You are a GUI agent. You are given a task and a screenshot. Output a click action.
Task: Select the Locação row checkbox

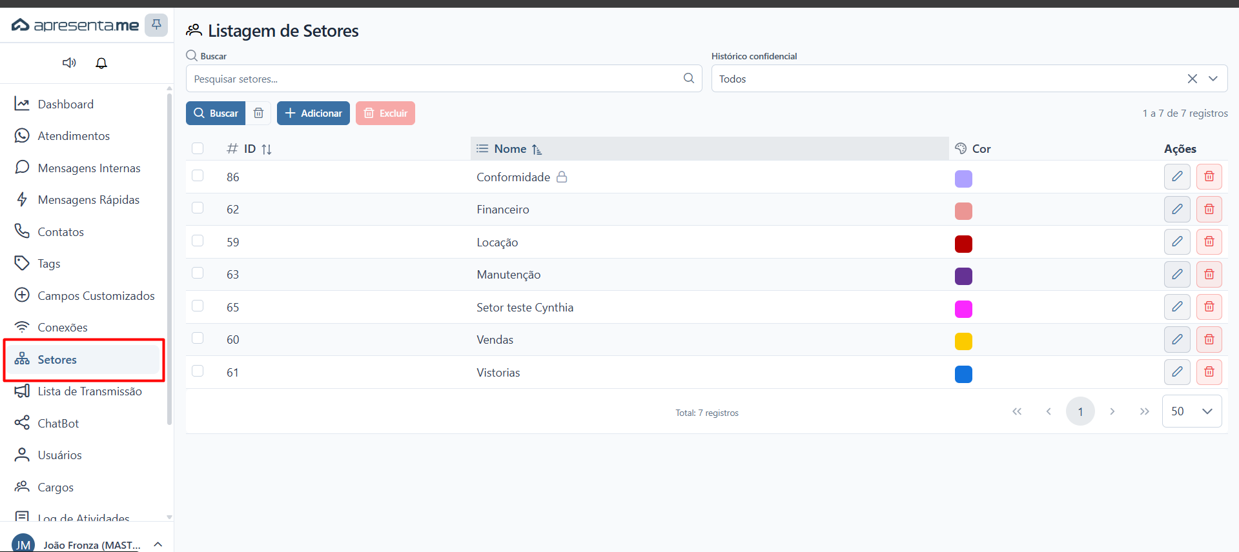tap(198, 241)
